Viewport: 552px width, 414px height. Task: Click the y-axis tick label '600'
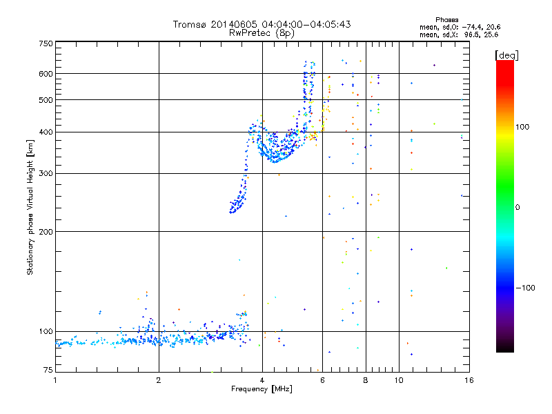(46, 74)
